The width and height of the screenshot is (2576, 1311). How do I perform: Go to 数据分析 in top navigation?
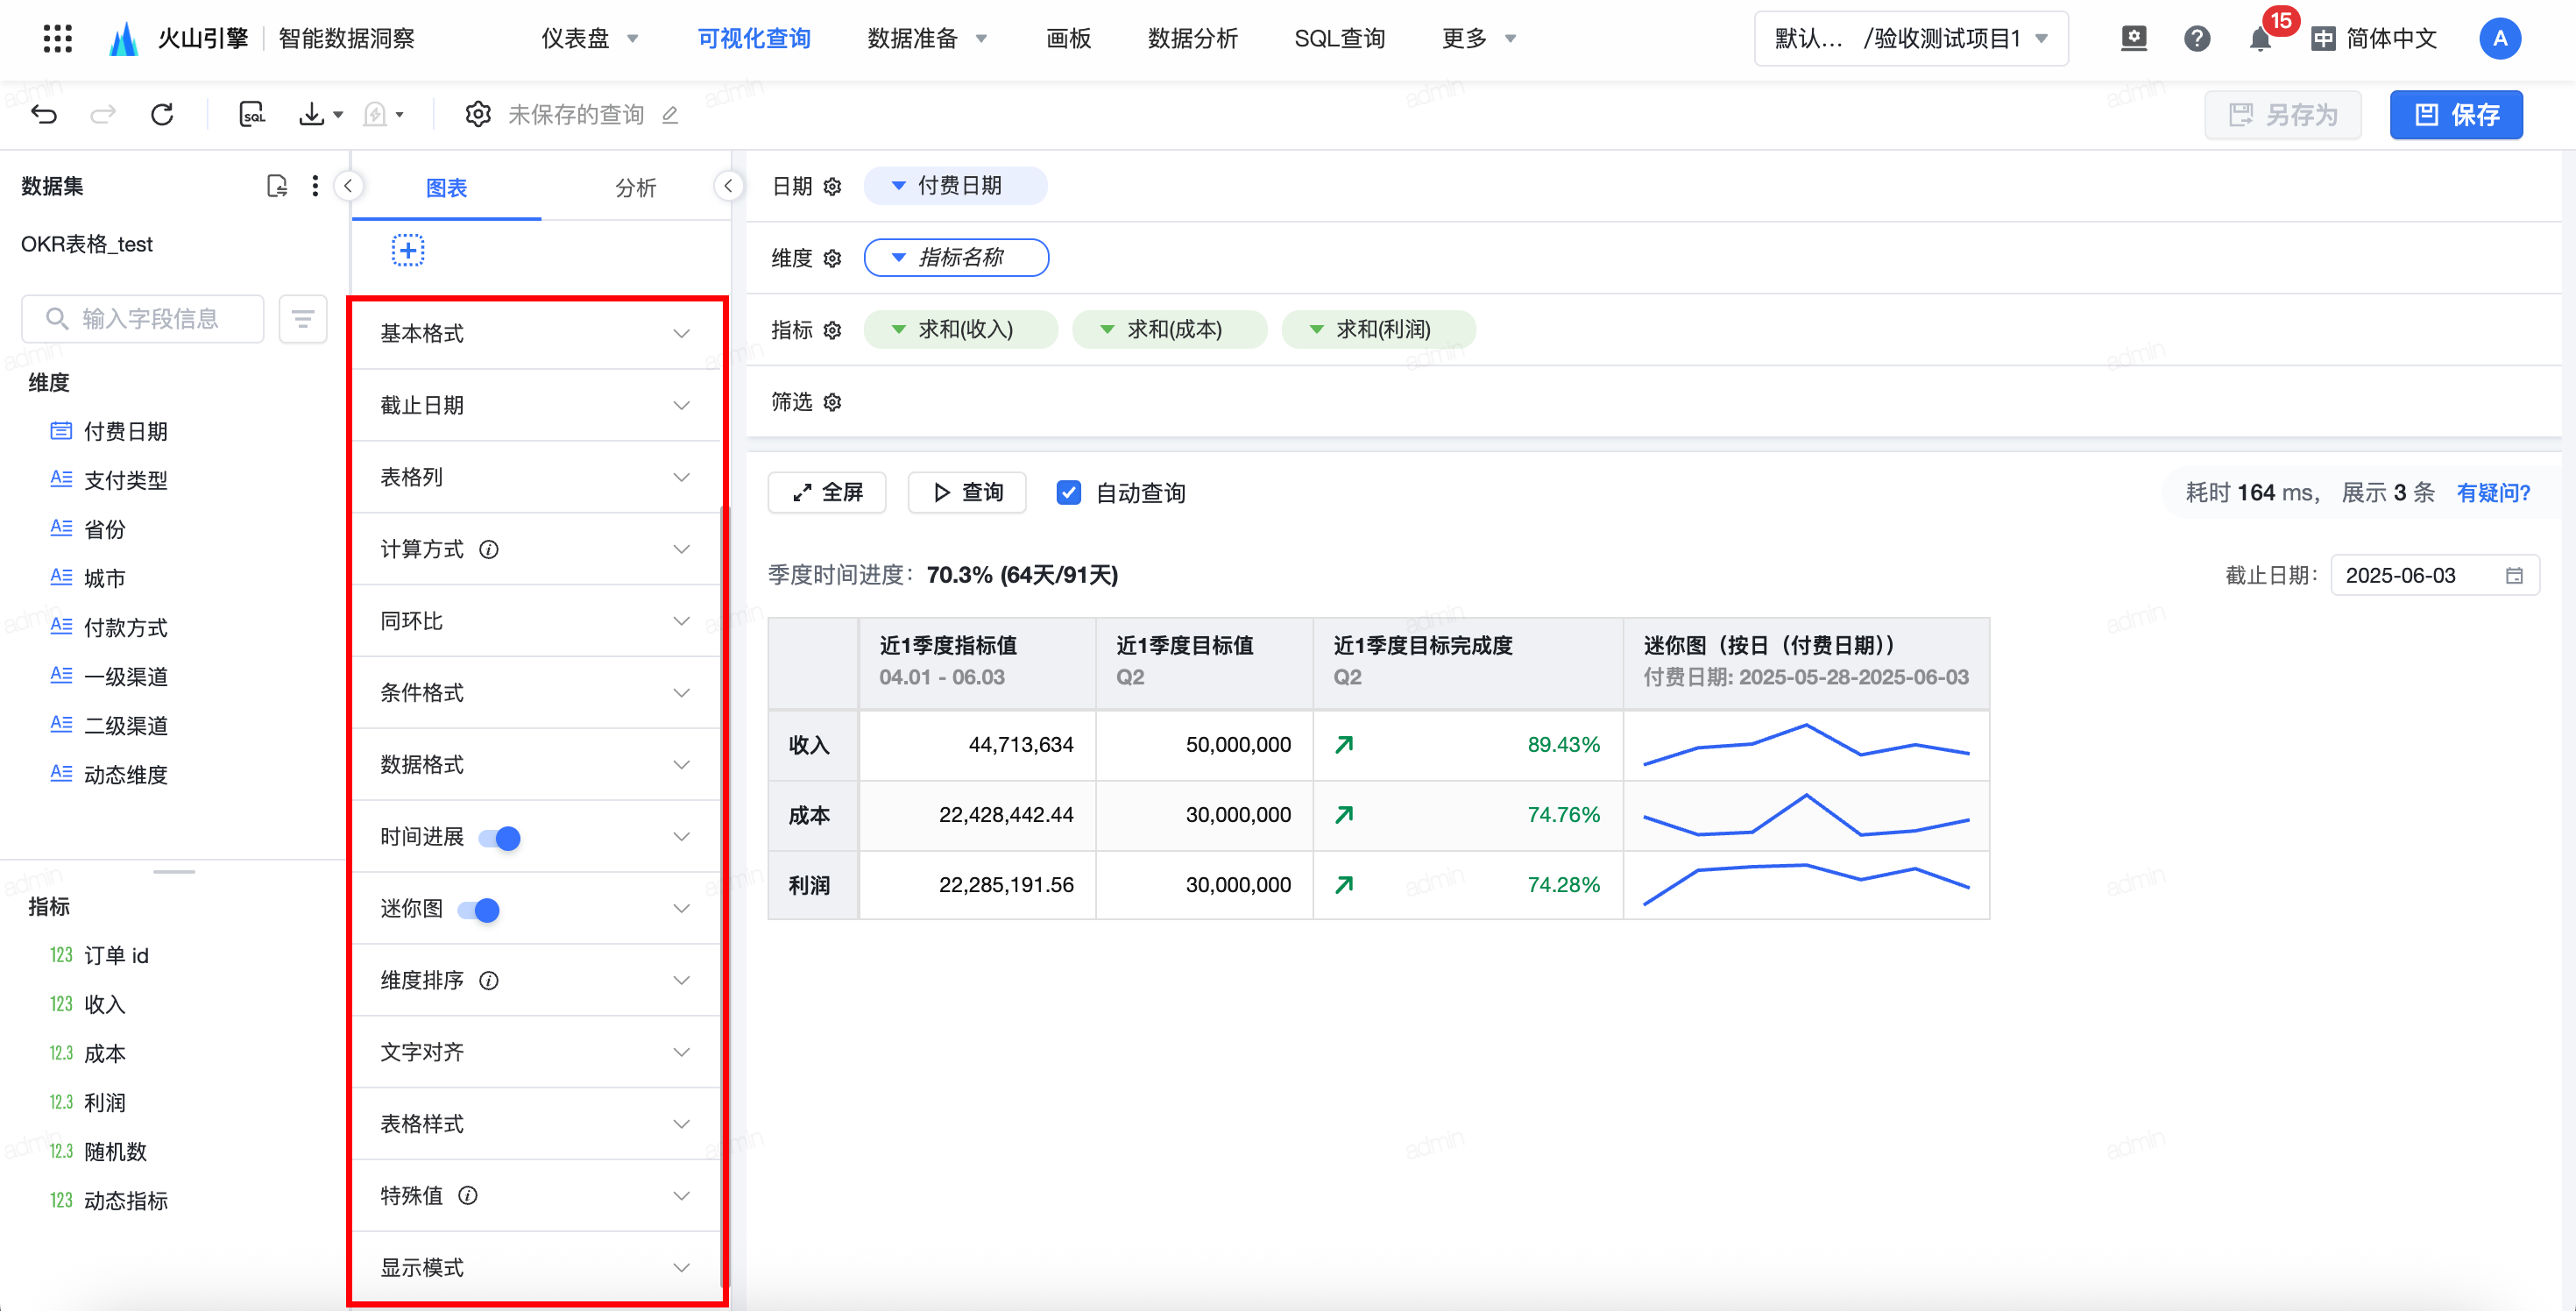(1193, 39)
